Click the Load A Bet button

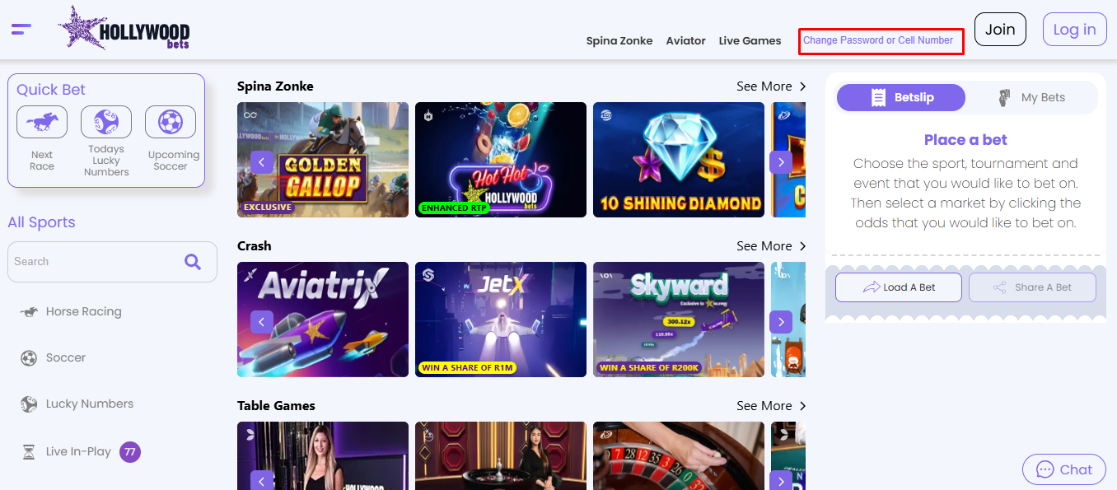(899, 287)
